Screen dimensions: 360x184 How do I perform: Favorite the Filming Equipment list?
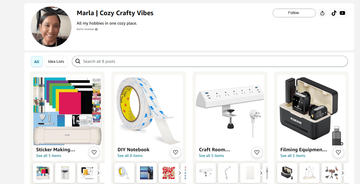(338, 152)
